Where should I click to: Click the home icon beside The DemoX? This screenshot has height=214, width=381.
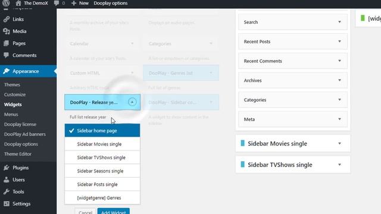[x=18, y=3]
